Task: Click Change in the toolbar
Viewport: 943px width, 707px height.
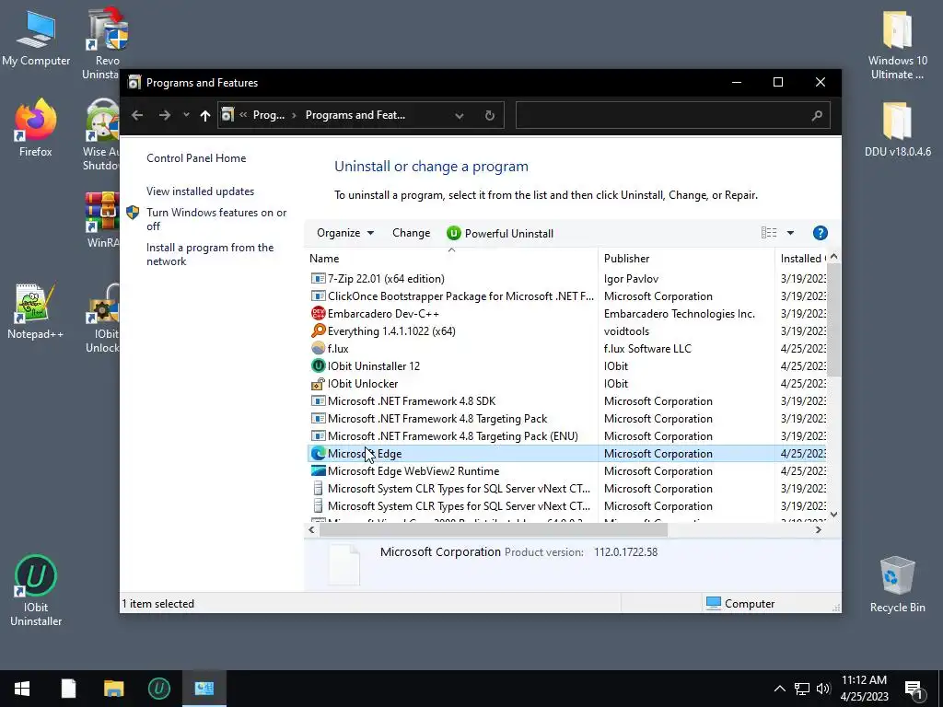Action: pos(412,233)
